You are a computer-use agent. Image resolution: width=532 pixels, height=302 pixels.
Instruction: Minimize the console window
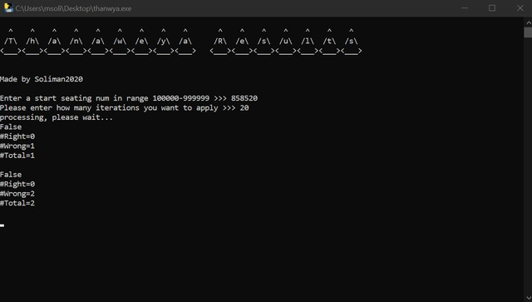465,7
